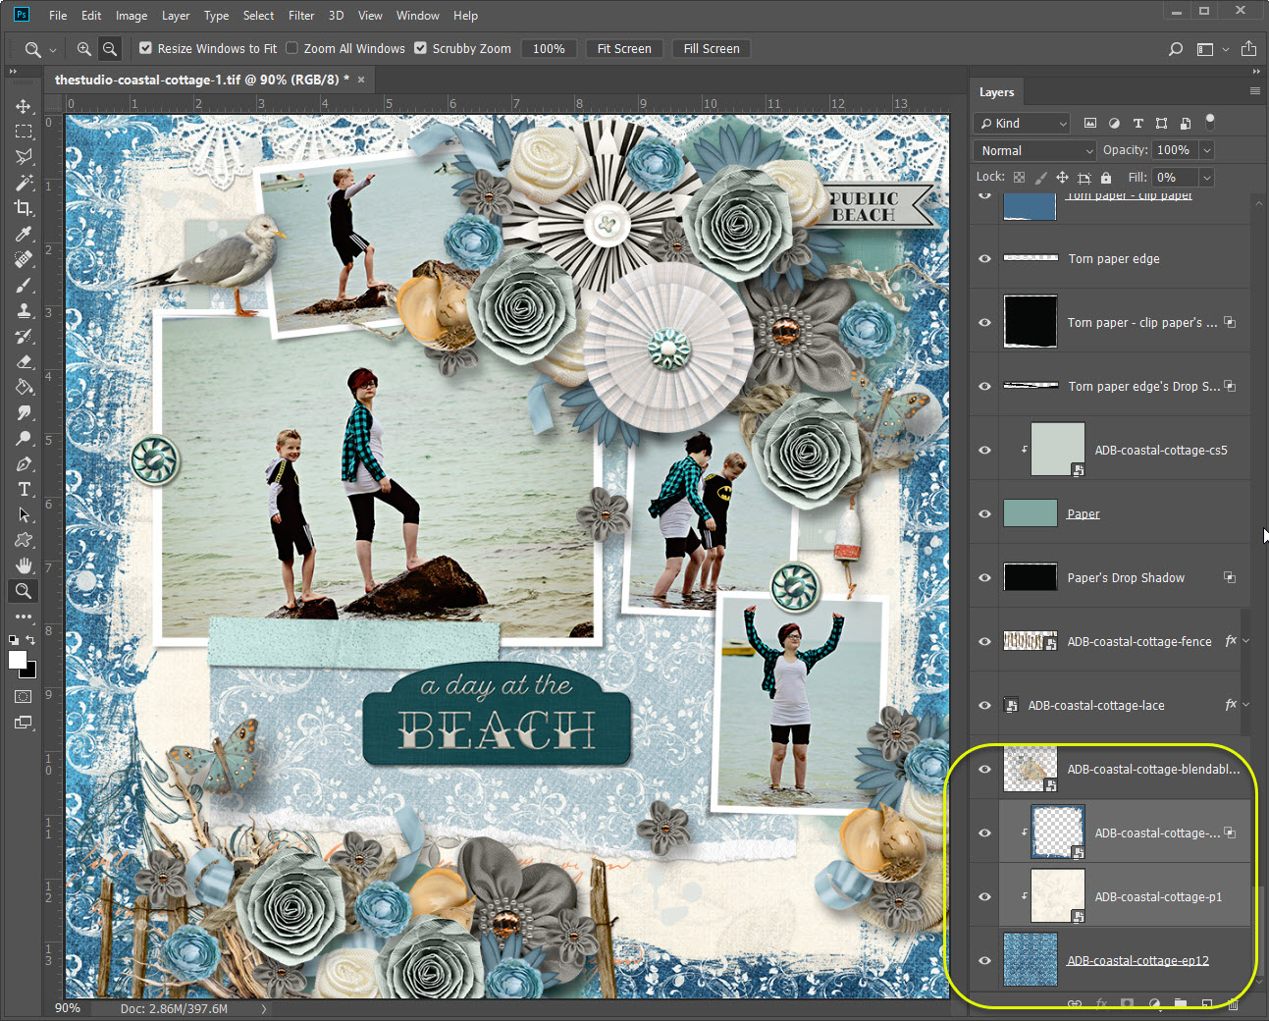Hide the ADB-coastal-cottage-cs5 layer
Screen dimensions: 1269x1021
coord(985,450)
